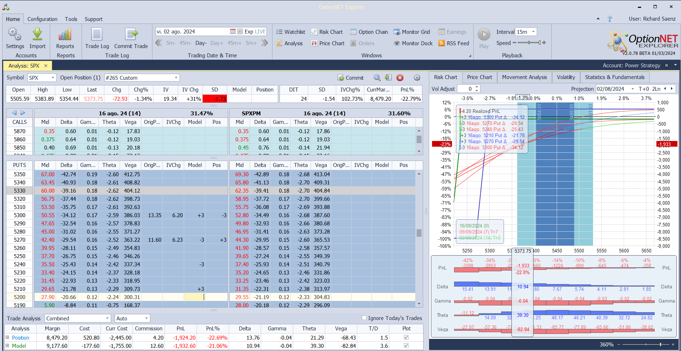The height and width of the screenshot is (351, 681).
Task: Move projection forward with the right arrow
Action: 672,89
